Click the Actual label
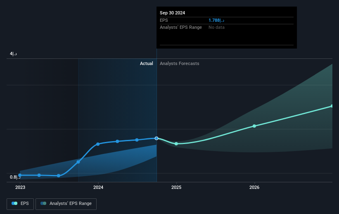The image size is (339, 214). (x=146, y=63)
